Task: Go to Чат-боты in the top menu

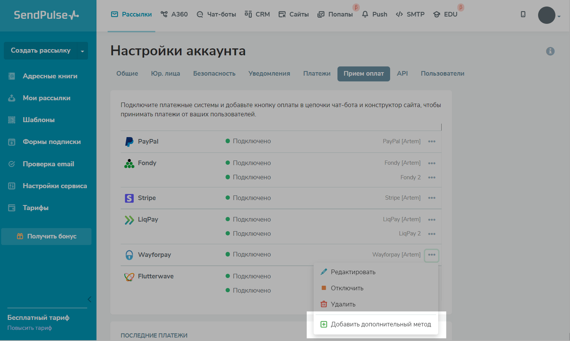Action: [x=216, y=14]
